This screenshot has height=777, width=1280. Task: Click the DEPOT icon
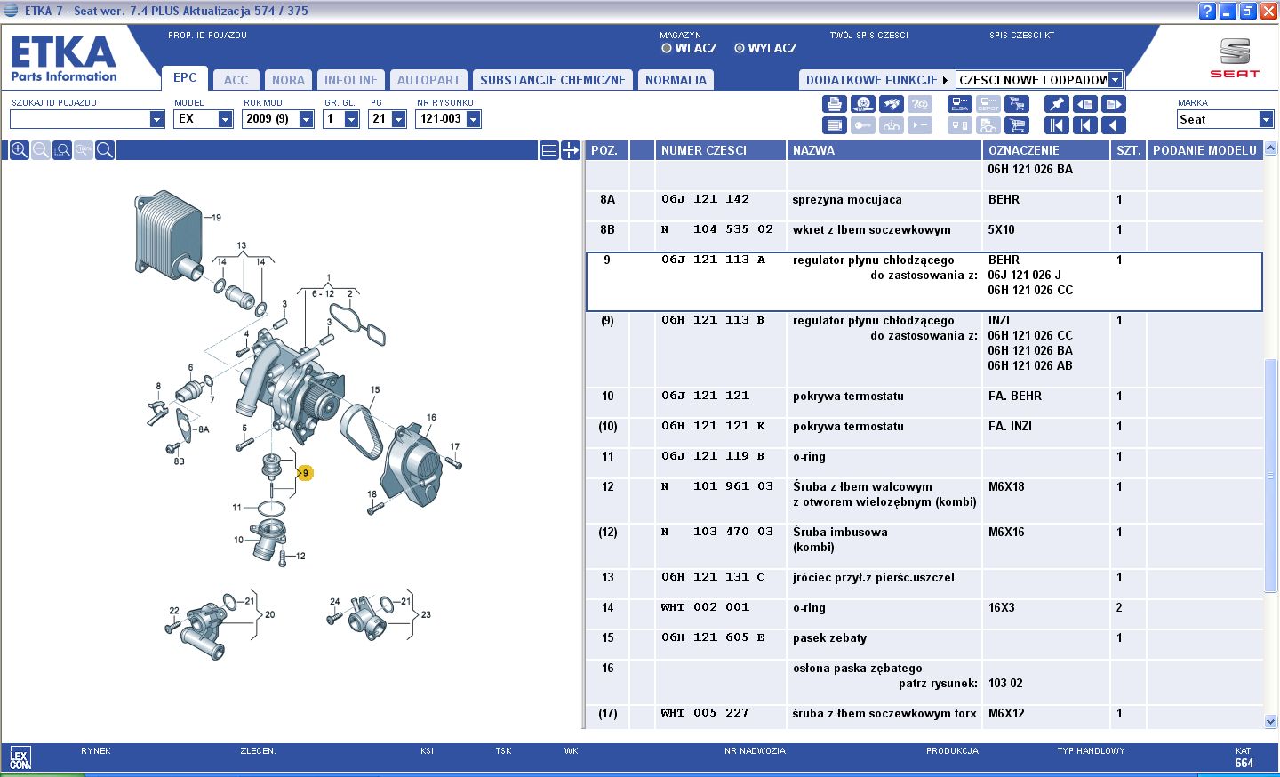[x=988, y=104]
